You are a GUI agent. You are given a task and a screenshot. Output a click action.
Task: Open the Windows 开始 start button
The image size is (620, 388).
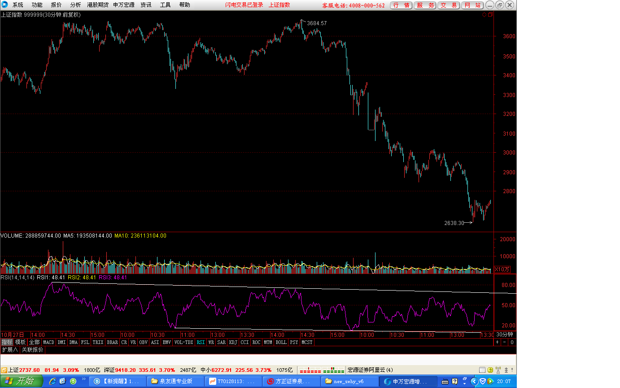pos(21,381)
